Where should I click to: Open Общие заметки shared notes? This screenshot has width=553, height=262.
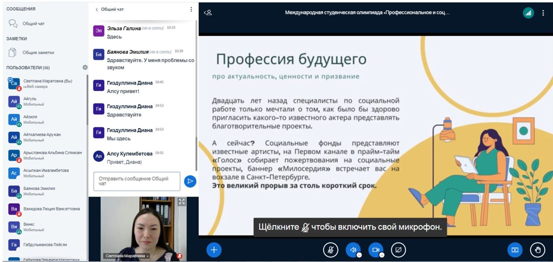pos(38,53)
